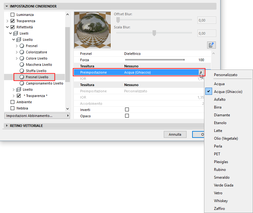Click the Offset Blur value field

pos(207,20)
